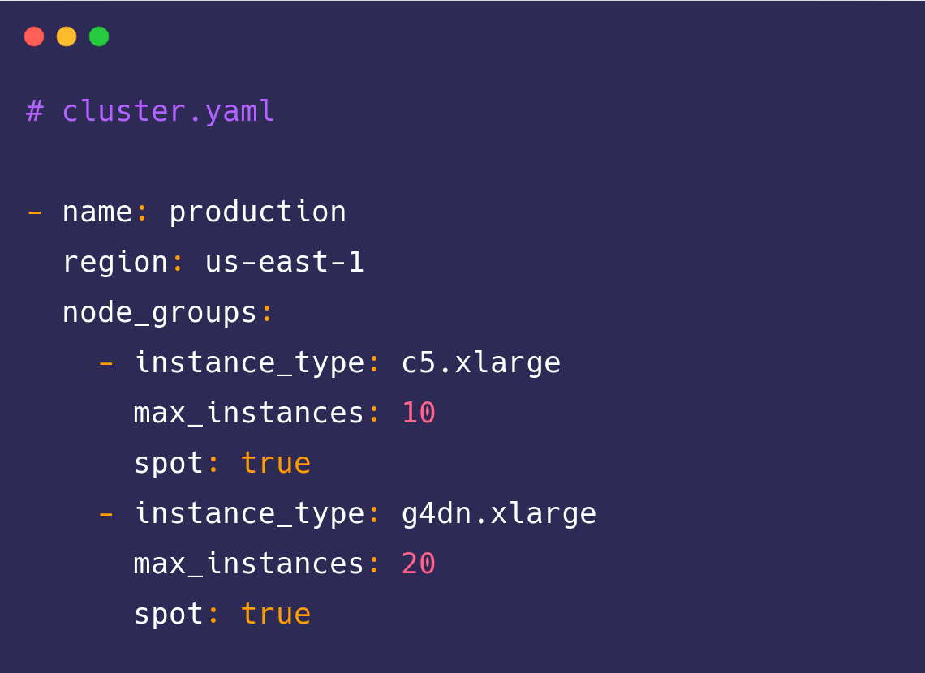Viewport: 925px width, 673px height.
Task: Click the spot "true" value below max_instances 20
Action: pyautogui.click(x=276, y=614)
